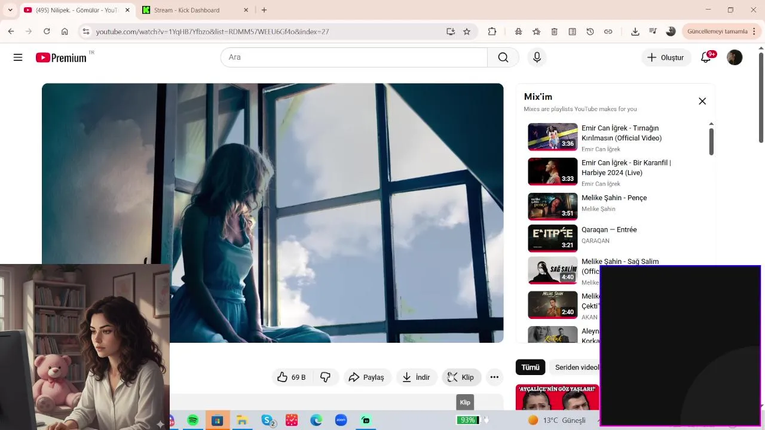Click the Paylaş share button
Image resolution: width=765 pixels, height=430 pixels.
(366, 377)
